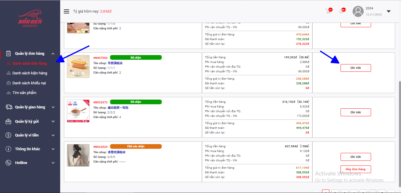Click Chi tiết for order #N407063
Viewport: 401px width, 193px height.
355,68
